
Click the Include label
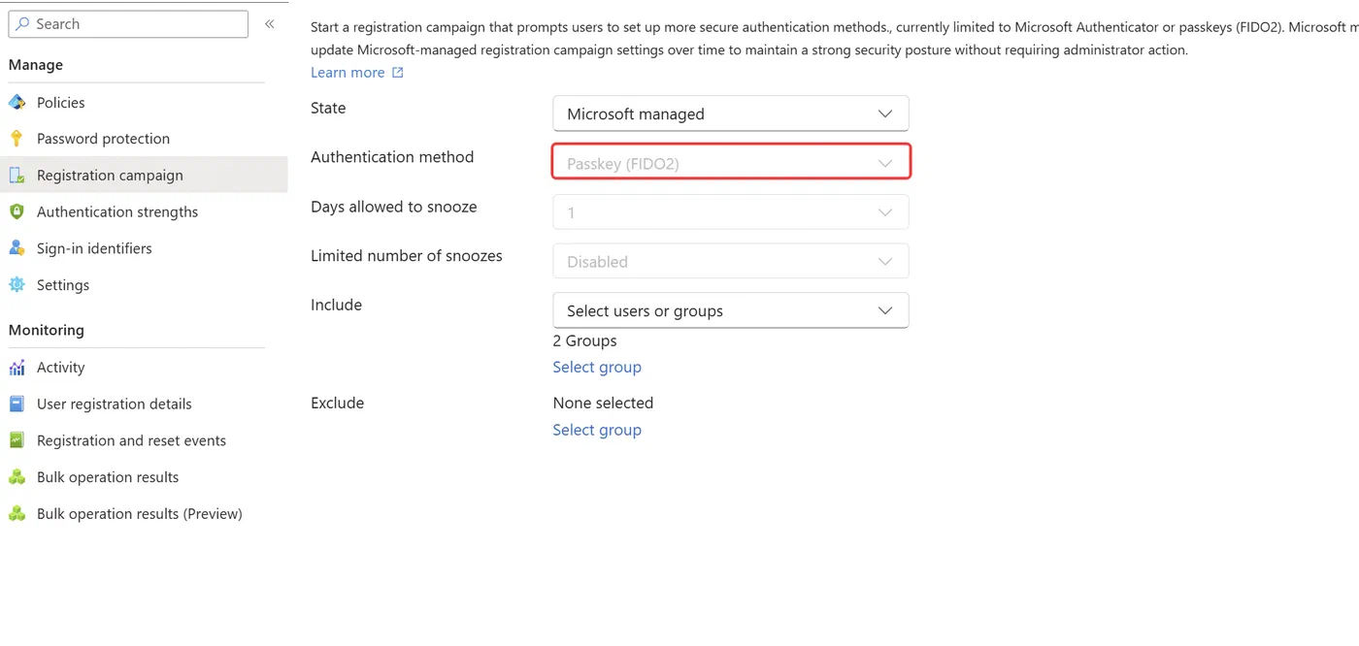click(336, 305)
